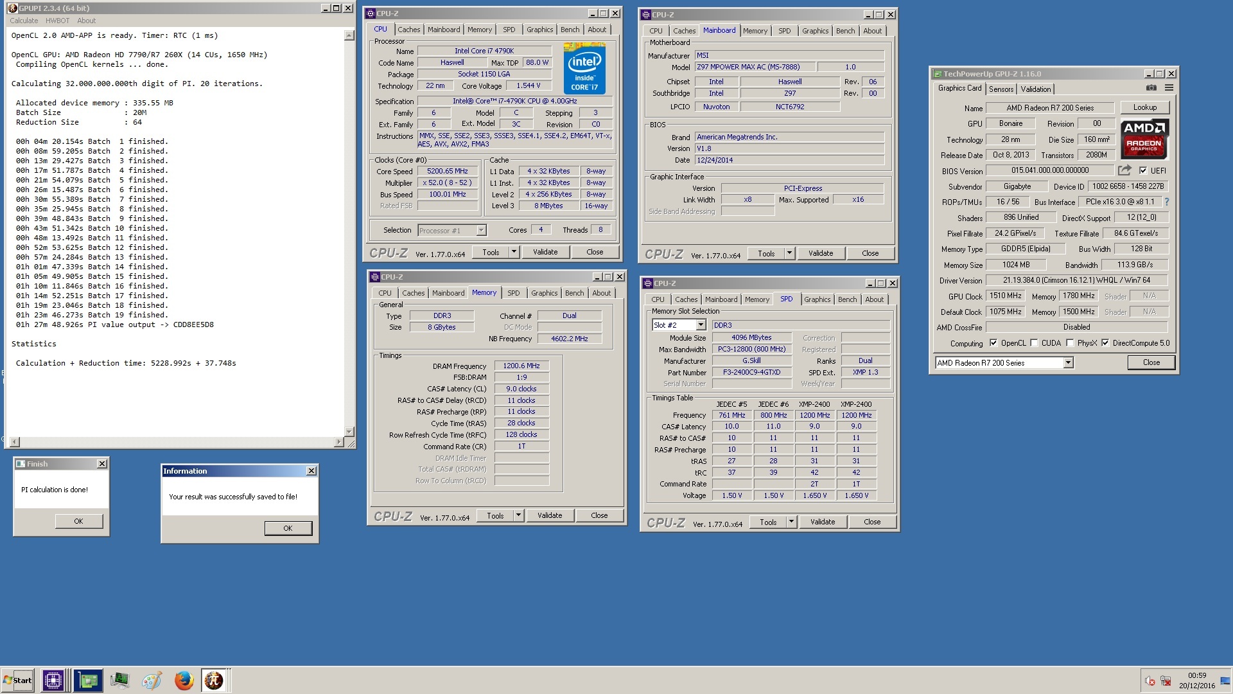
Task: Switch to the Validation tab in GPU-Z
Action: [1035, 89]
